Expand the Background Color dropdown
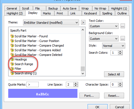134x109 pixels. 104,39
